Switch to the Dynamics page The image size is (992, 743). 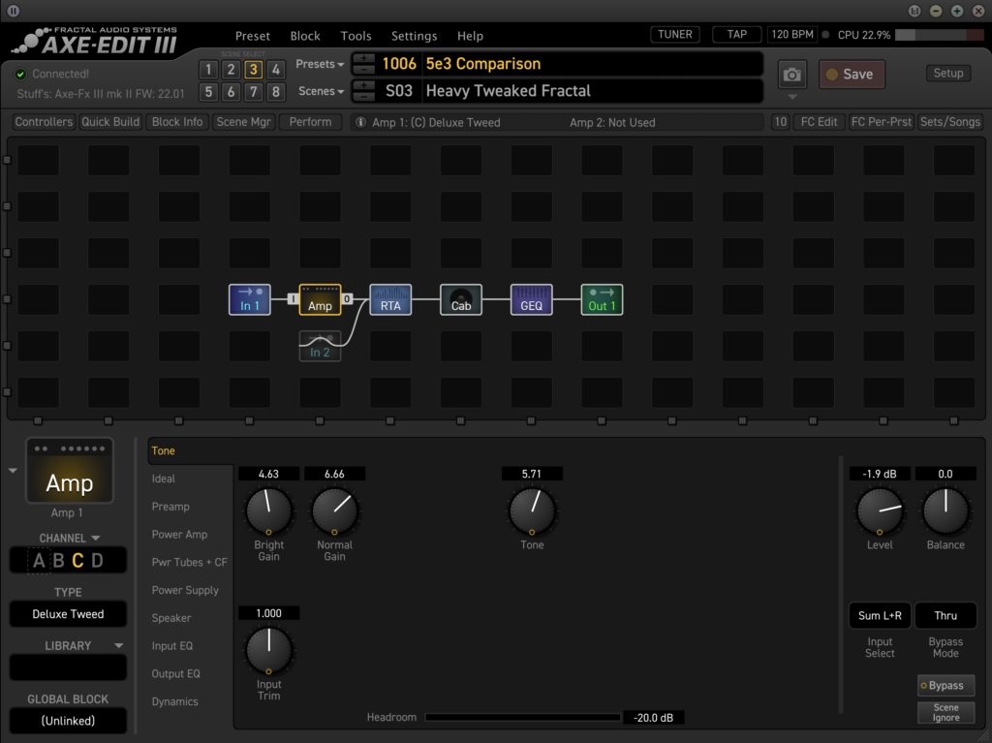174,701
